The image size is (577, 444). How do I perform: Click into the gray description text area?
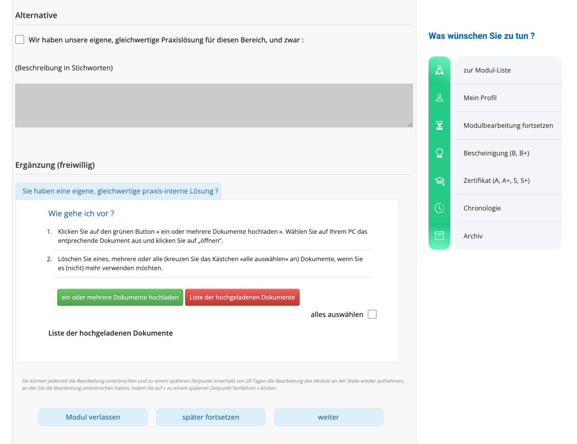pyautogui.click(x=214, y=106)
